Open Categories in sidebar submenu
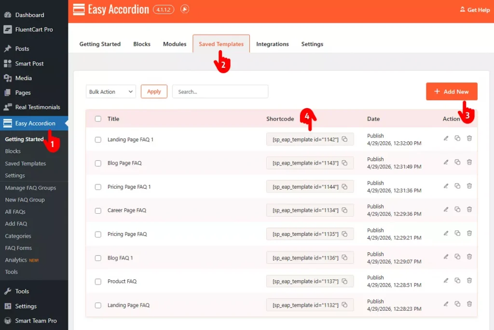 tap(18, 236)
